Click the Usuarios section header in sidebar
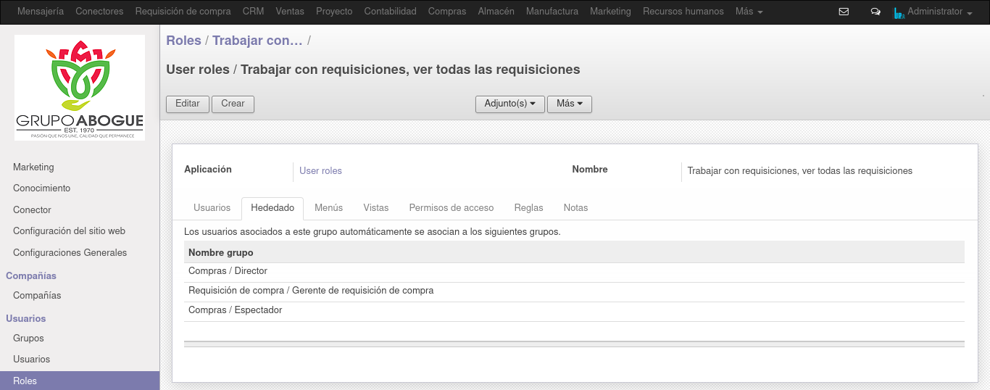990x390 pixels. click(x=26, y=319)
